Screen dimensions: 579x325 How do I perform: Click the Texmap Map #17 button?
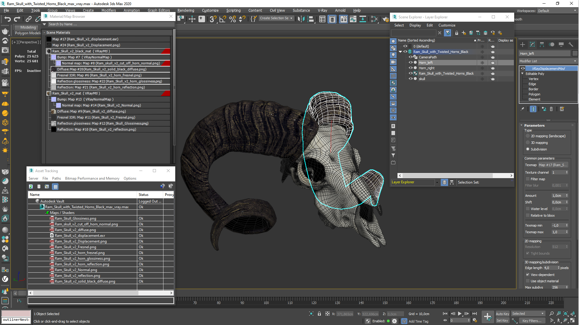click(553, 165)
